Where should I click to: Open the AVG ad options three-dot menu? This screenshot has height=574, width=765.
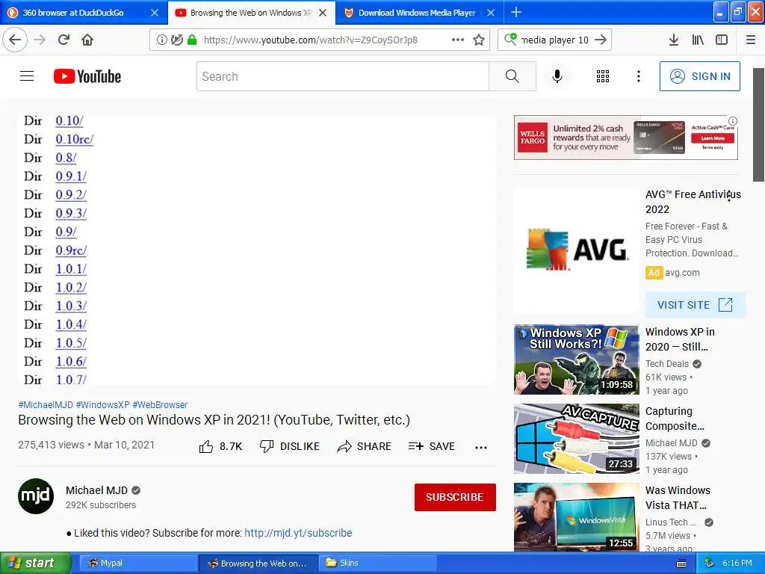(729, 196)
